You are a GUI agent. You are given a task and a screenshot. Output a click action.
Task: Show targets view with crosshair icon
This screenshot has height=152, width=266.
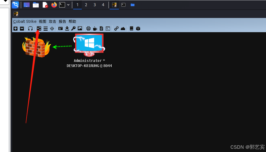(x=52, y=29)
